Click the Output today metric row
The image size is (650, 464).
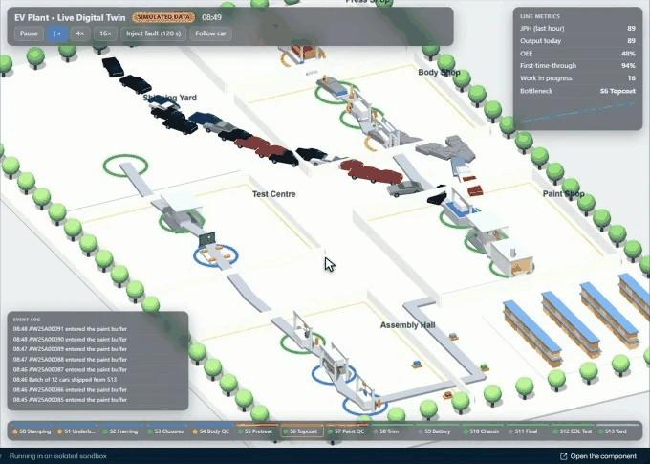pos(577,41)
